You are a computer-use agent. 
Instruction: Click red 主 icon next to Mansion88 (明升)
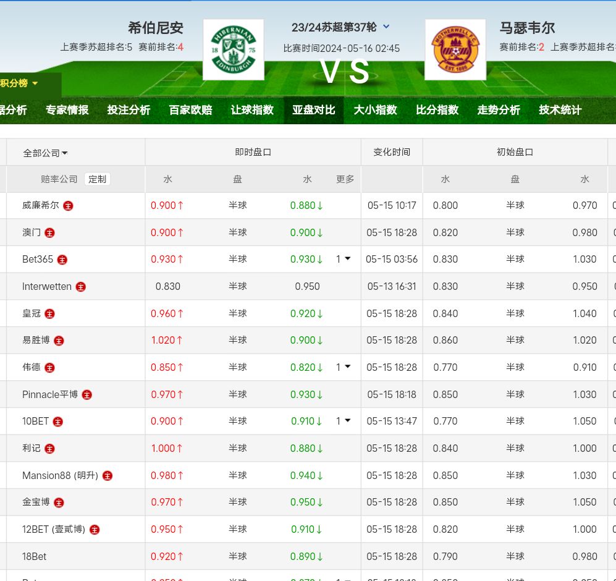[108, 476]
